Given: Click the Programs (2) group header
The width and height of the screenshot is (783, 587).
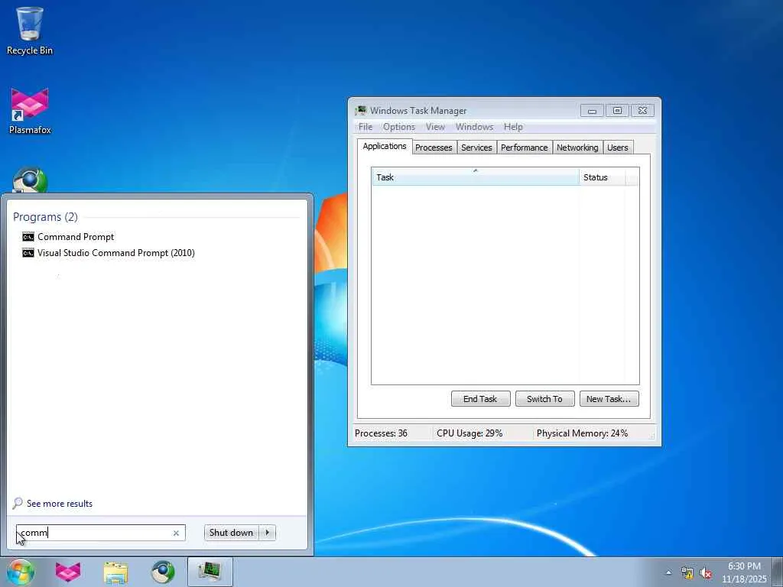Looking at the screenshot, I should (x=45, y=216).
